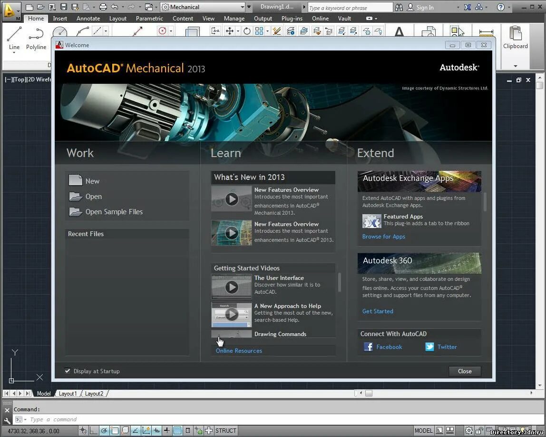Toggle Dynamic Input in status bar
The height and width of the screenshot is (437, 546).
click(156, 431)
